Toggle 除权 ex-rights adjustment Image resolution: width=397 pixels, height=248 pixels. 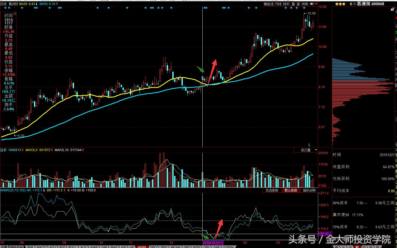[x=286, y=4]
